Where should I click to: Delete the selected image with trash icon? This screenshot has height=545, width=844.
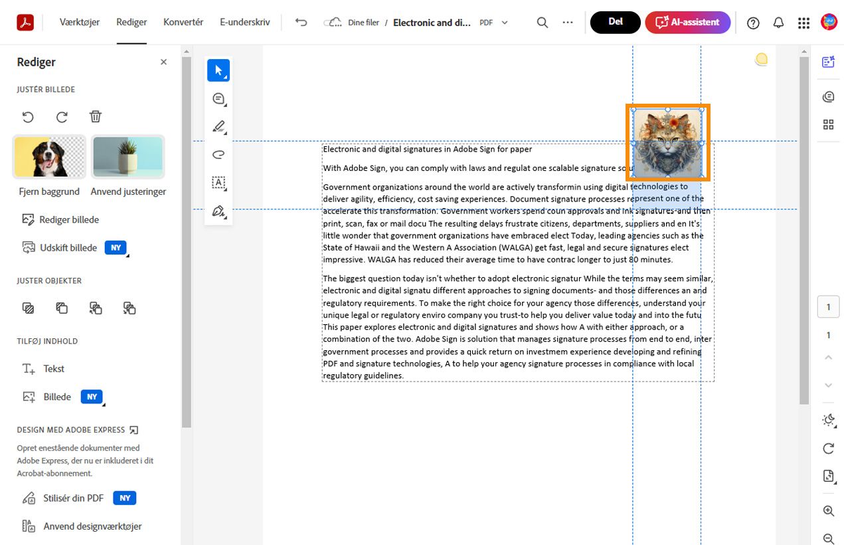pos(96,117)
